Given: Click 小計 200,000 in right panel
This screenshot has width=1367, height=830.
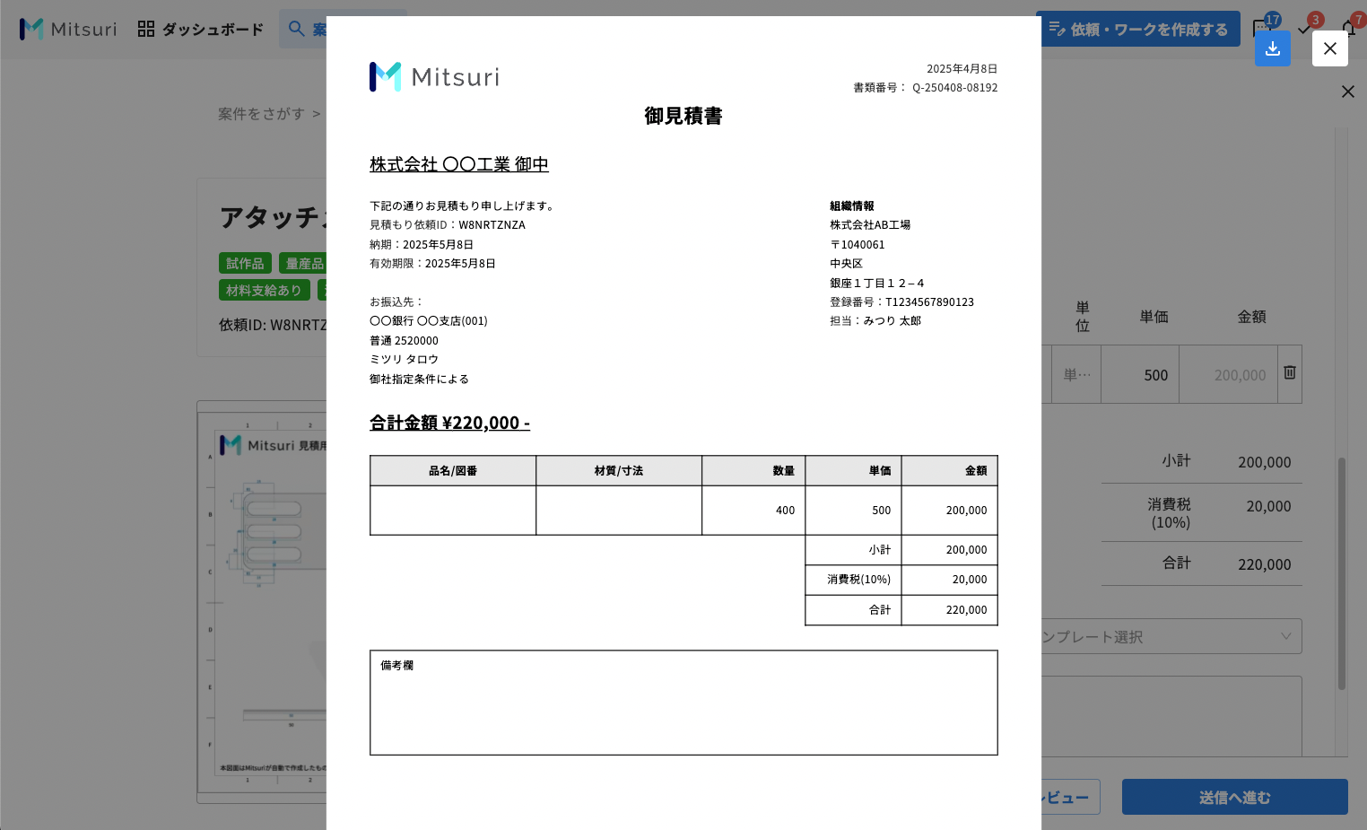Looking at the screenshot, I should pyautogui.click(x=1202, y=461).
